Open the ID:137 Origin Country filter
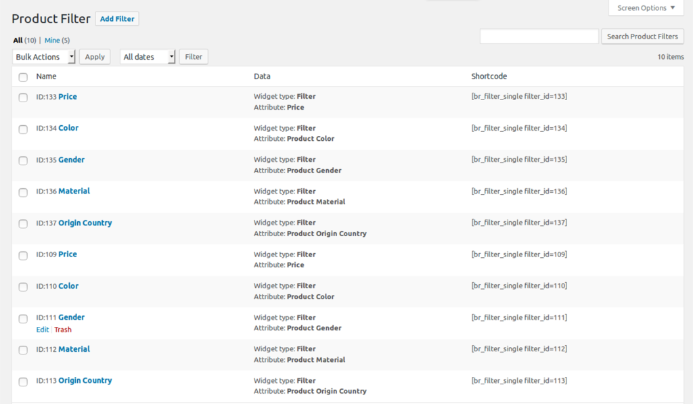The width and height of the screenshot is (693, 404). pos(85,223)
